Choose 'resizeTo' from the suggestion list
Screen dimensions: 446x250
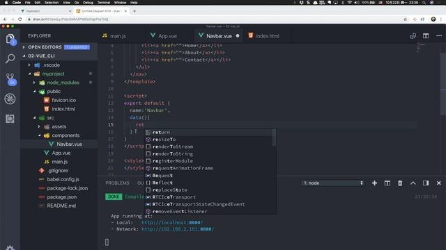point(208,140)
